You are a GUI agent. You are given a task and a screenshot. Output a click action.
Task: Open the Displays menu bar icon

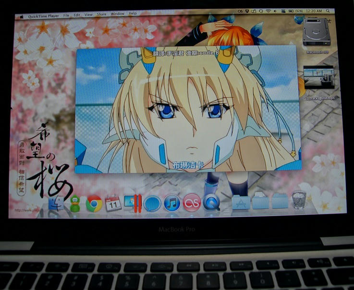point(254,11)
